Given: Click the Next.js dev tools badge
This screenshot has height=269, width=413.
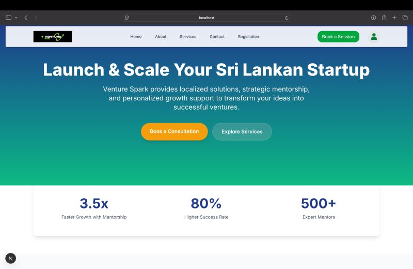Looking at the screenshot, I should click(10, 258).
